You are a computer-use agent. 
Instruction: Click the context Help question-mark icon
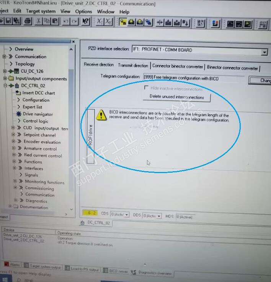tap(85, 21)
